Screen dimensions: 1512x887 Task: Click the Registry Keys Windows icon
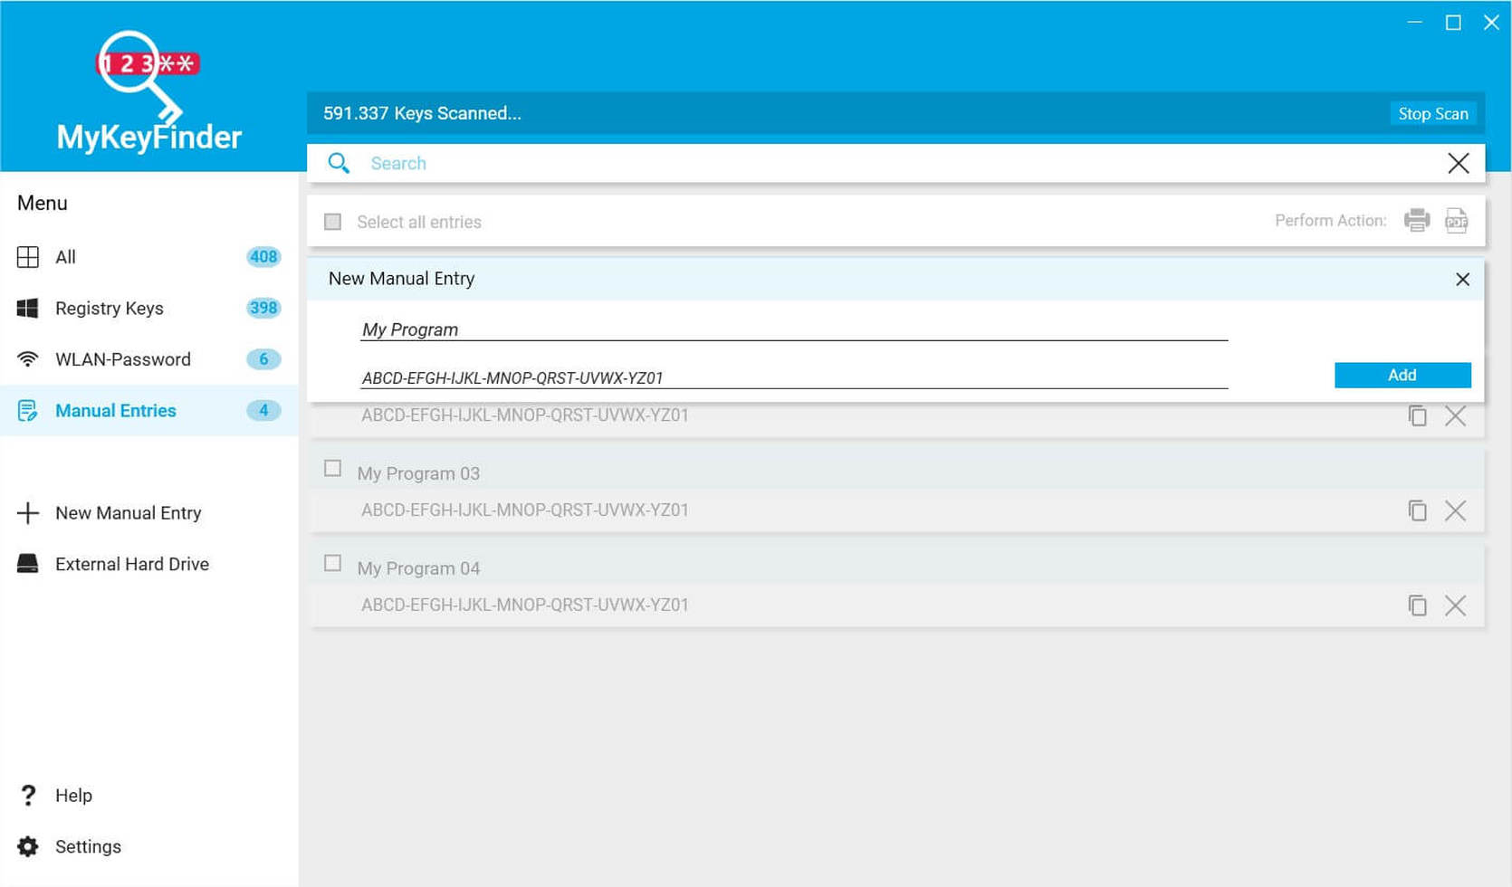28,308
